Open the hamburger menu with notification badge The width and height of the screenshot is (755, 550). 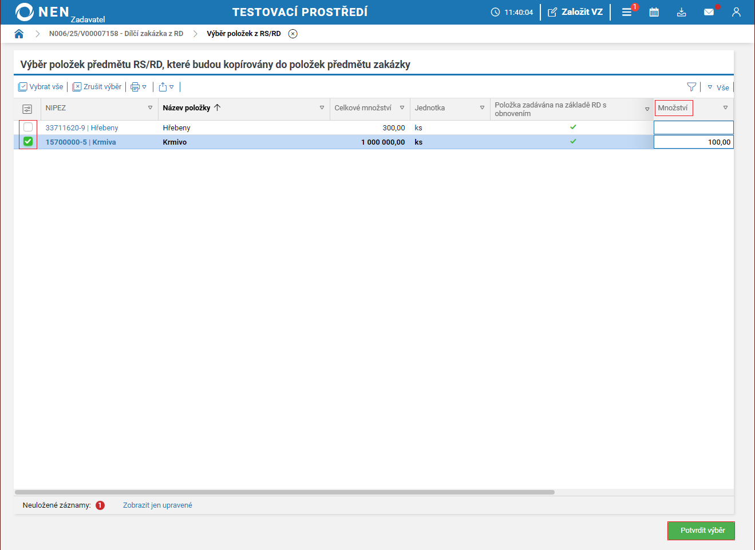[x=627, y=12]
